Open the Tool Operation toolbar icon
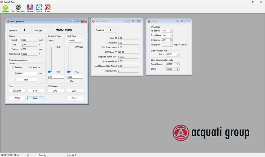The image size is (265, 157). pyautogui.click(x=18, y=8)
